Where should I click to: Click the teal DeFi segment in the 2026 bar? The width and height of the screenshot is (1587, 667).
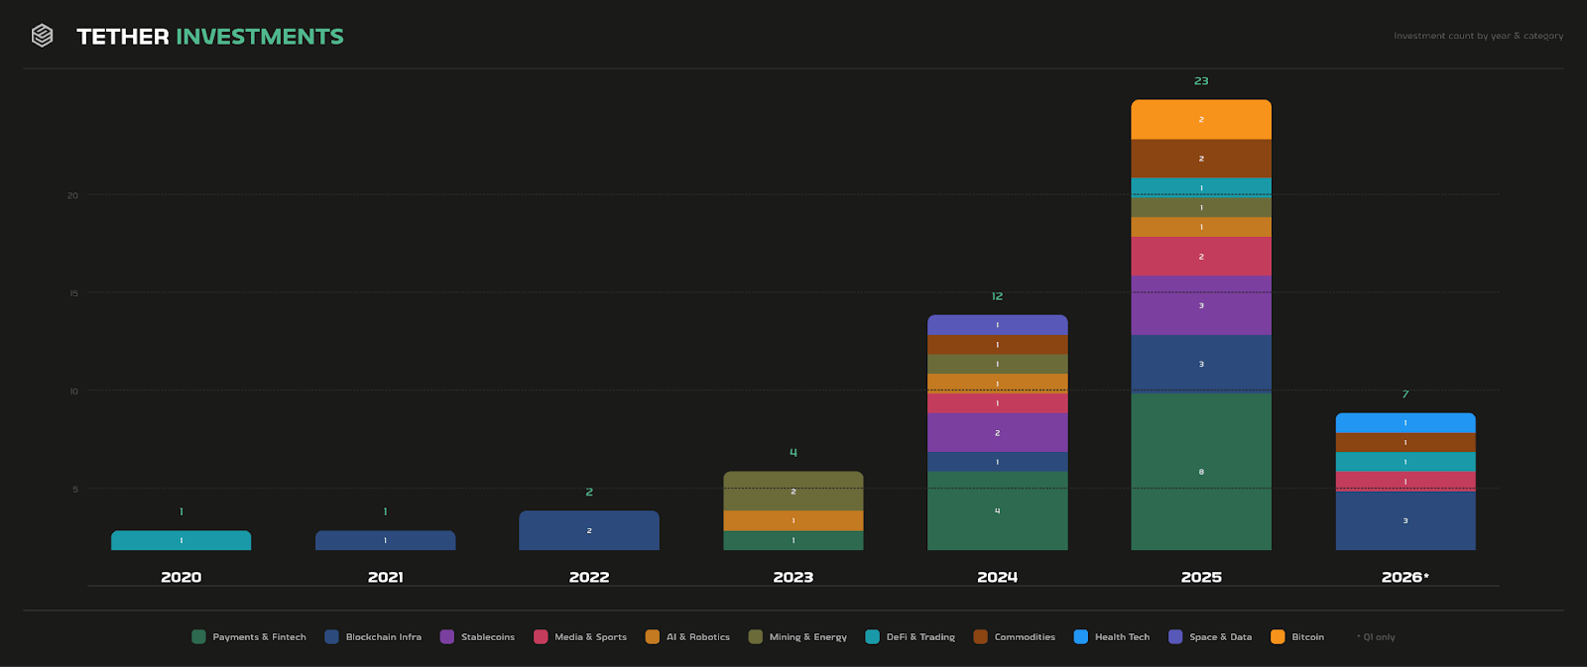point(1405,462)
